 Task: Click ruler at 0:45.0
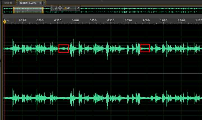(x=93, y=20)
